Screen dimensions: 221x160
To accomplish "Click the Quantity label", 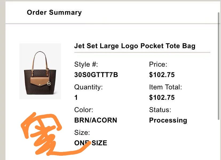I will point(89,87).
